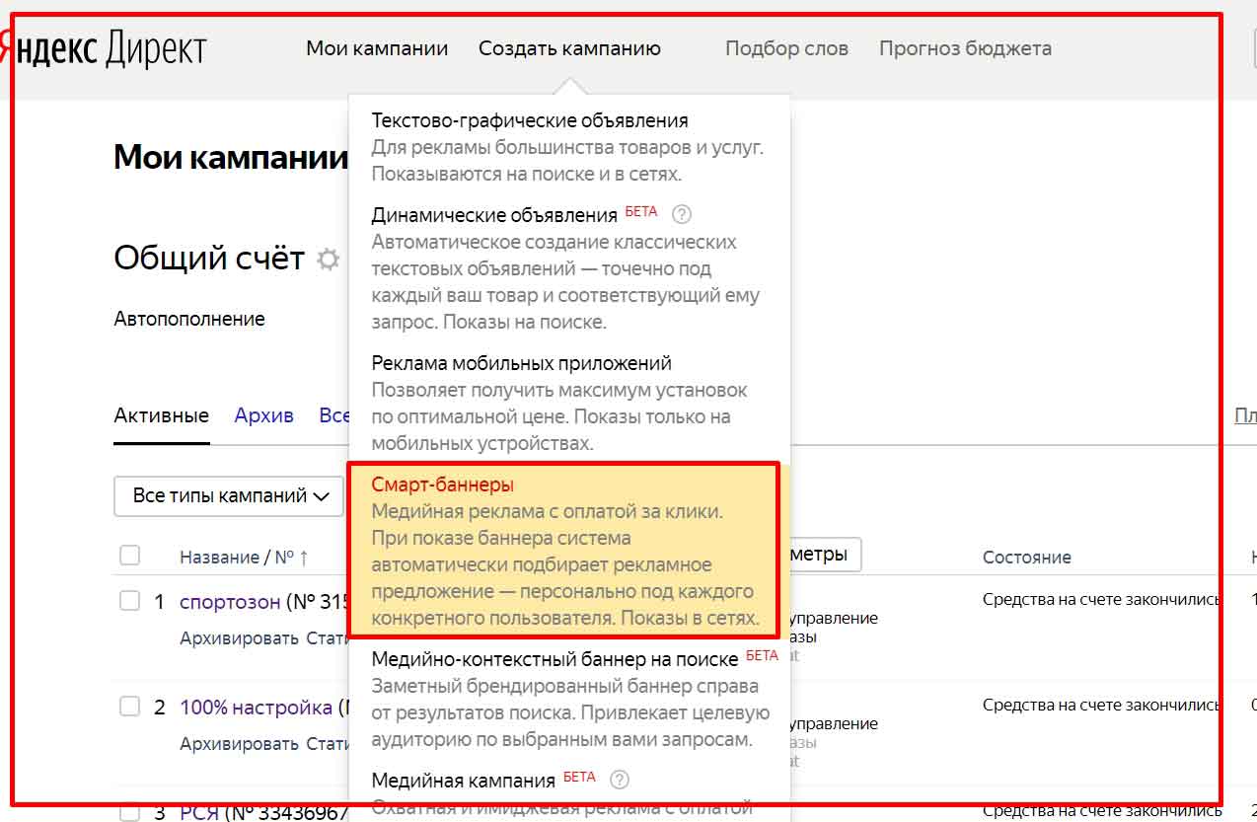The image size is (1257, 822).
Task: Open the Общий счёт gear settings icon
Action: point(328,260)
